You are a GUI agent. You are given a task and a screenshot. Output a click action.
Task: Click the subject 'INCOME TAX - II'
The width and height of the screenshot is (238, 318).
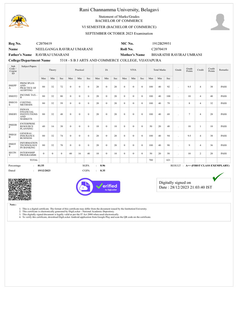29,96
